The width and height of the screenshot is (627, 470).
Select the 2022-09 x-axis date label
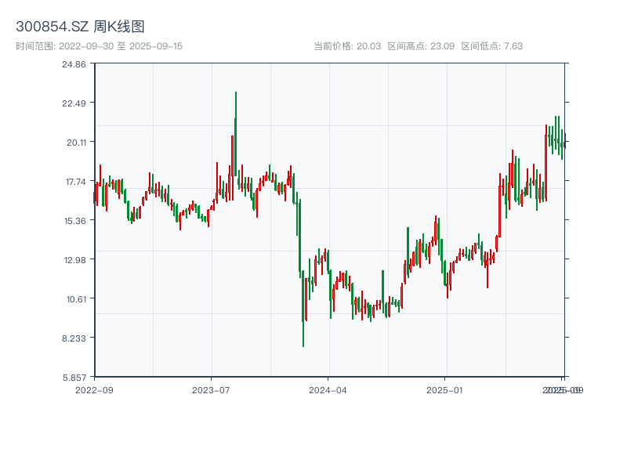point(94,389)
